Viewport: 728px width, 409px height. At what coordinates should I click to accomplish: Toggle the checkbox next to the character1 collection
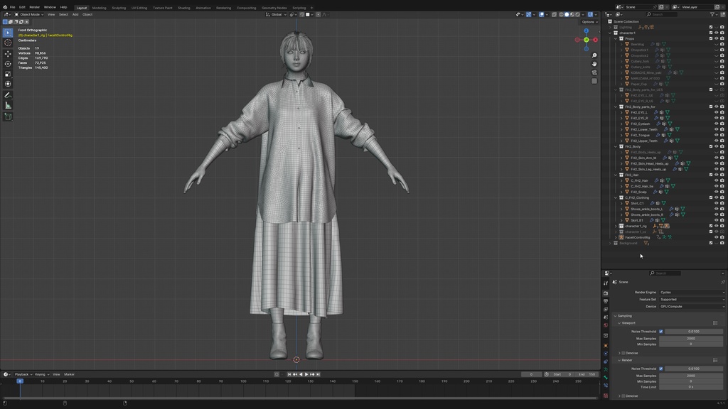pos(711,33)
